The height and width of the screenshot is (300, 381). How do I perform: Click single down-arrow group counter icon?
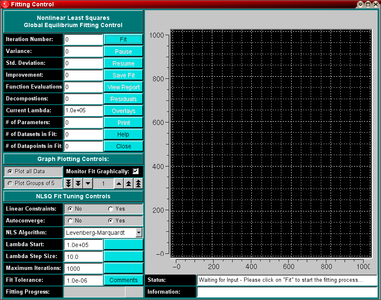(x=88, y=183)
